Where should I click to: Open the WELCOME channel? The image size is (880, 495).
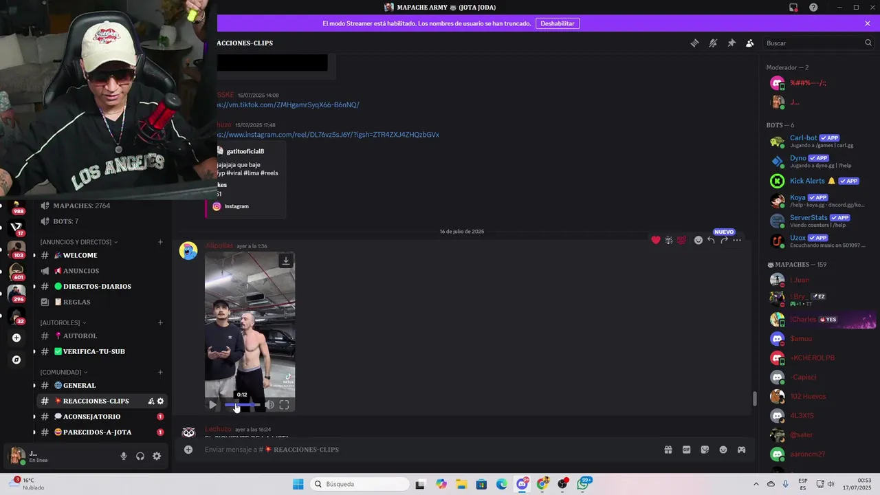click(x=102, y=255)
